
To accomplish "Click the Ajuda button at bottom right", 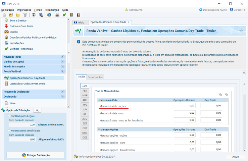I will point(236,157).
